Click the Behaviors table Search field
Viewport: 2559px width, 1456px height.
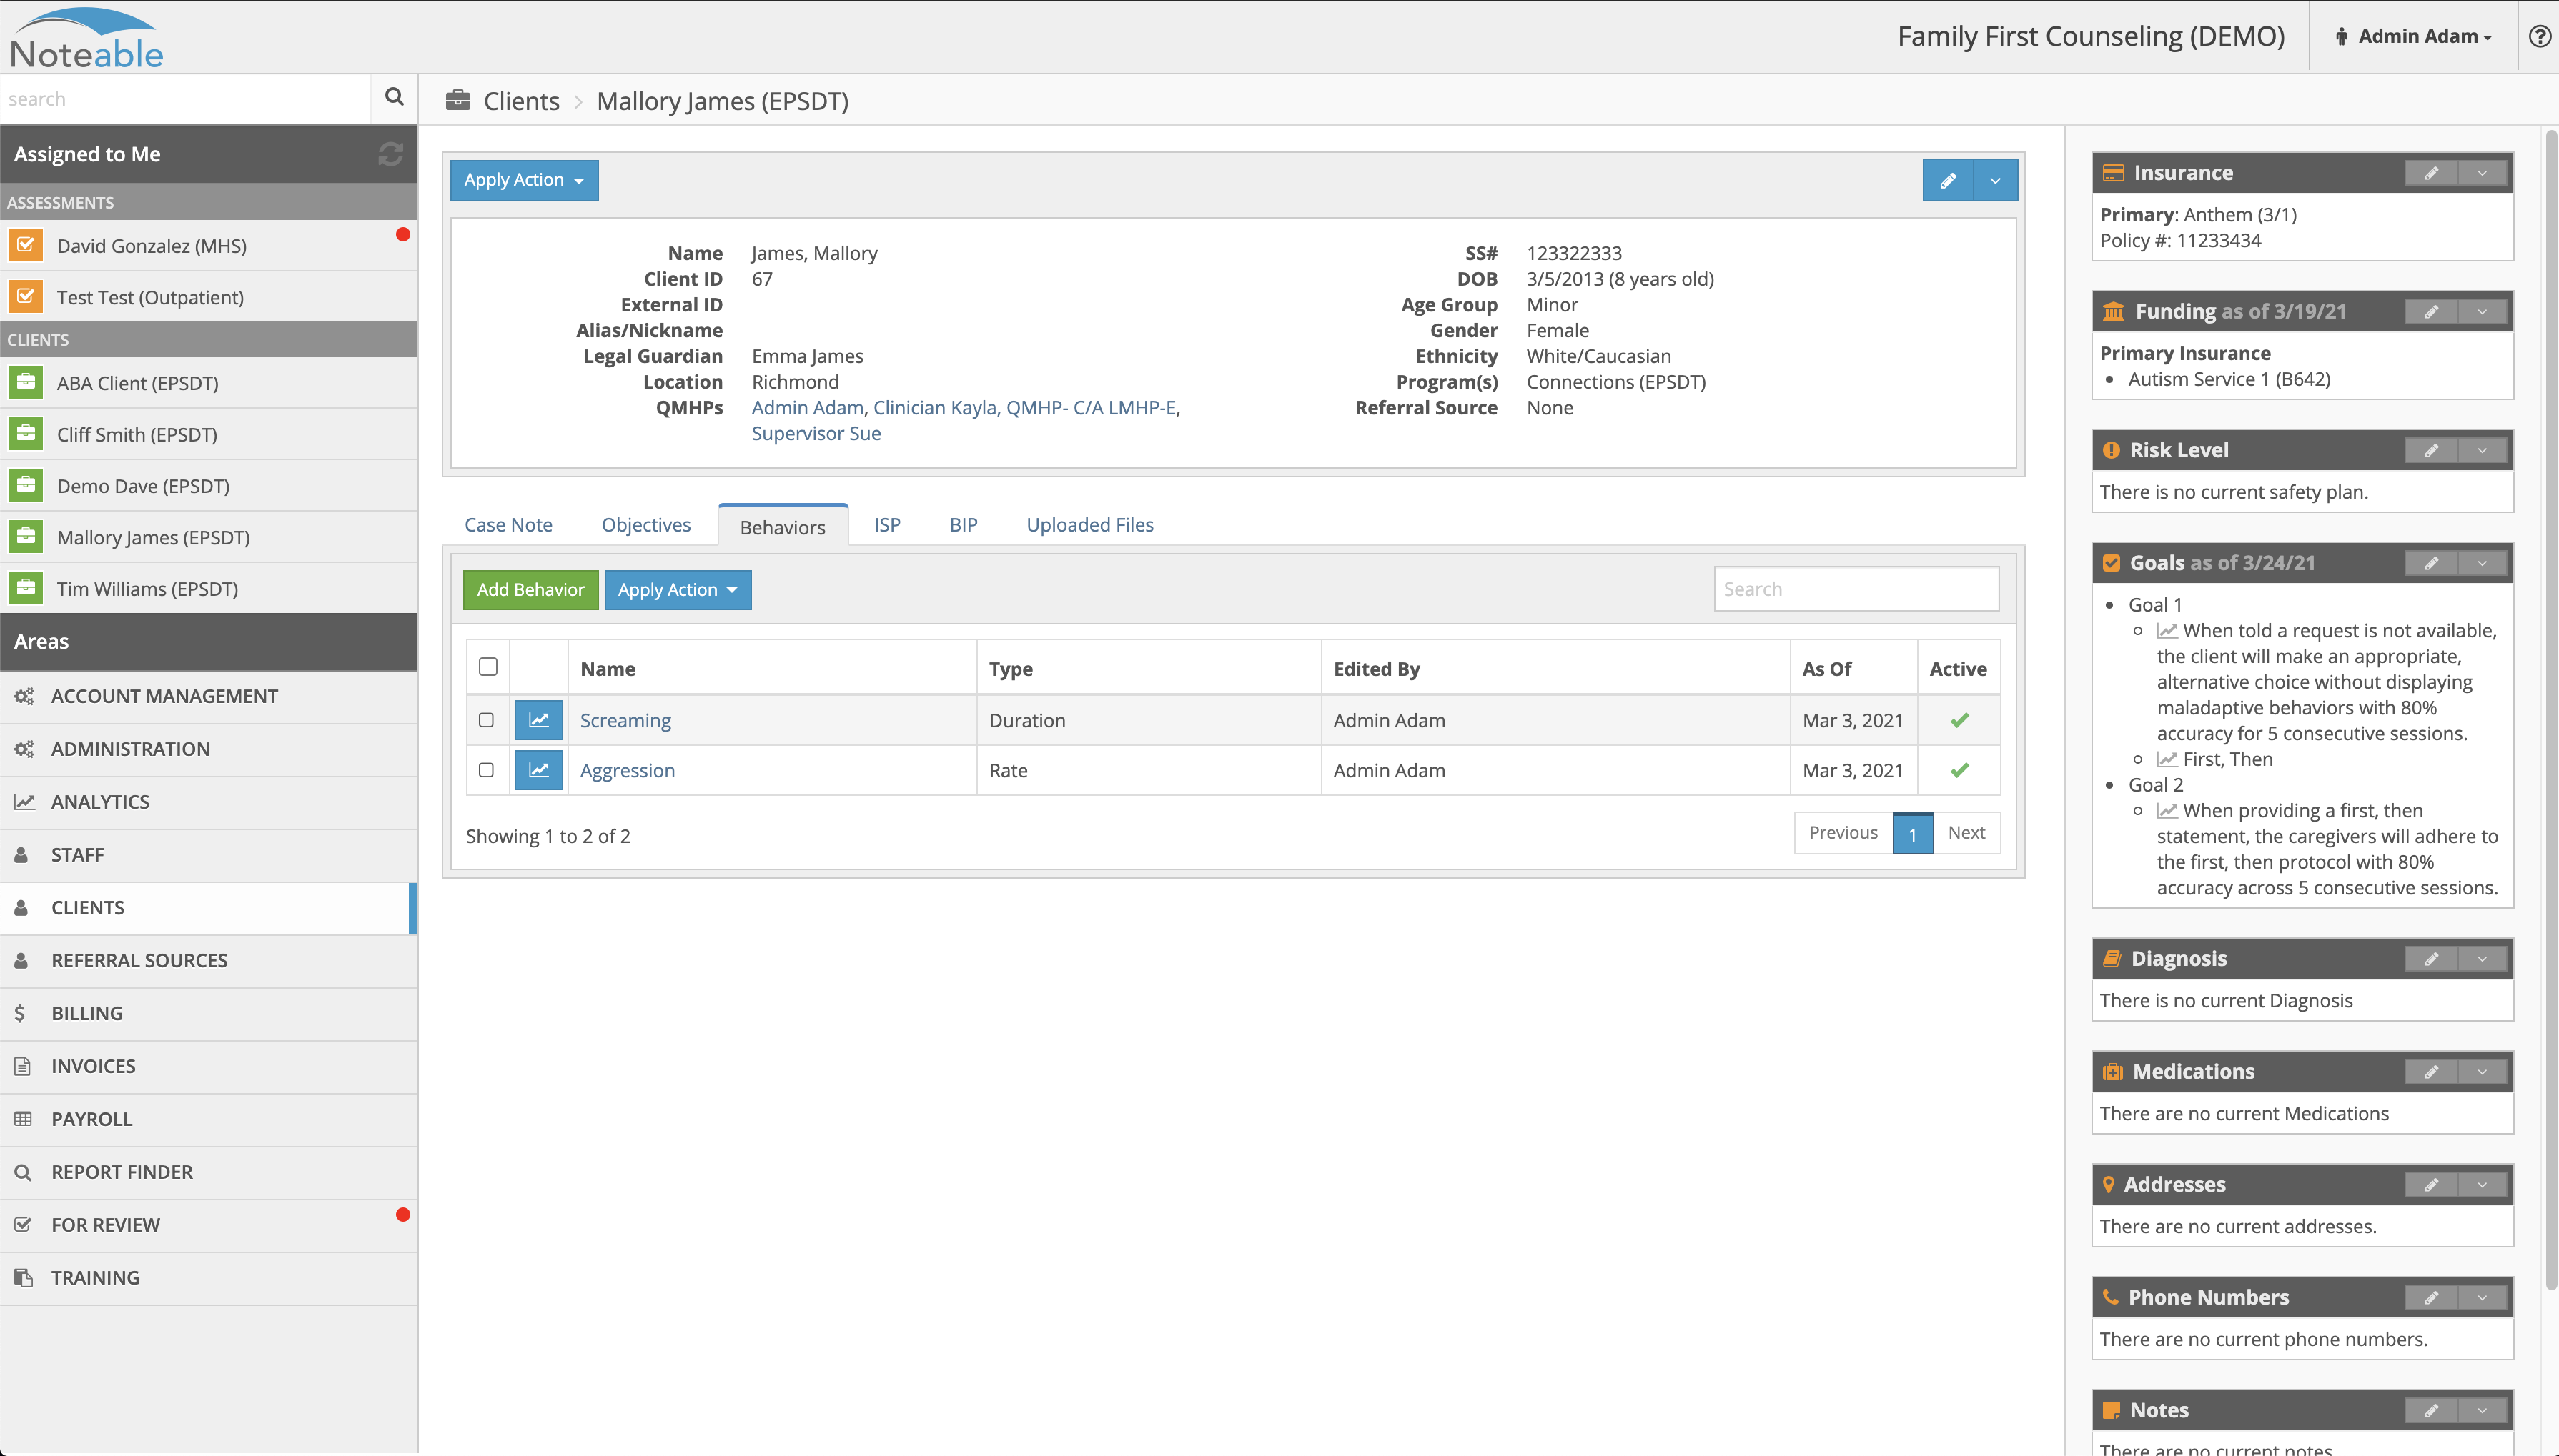pyautogui.click(x=1856, y=589)
